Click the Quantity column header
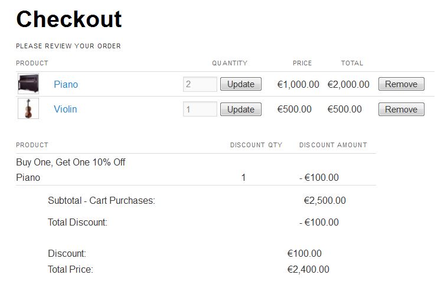This screenshot has height=288, width=444. 230,63
